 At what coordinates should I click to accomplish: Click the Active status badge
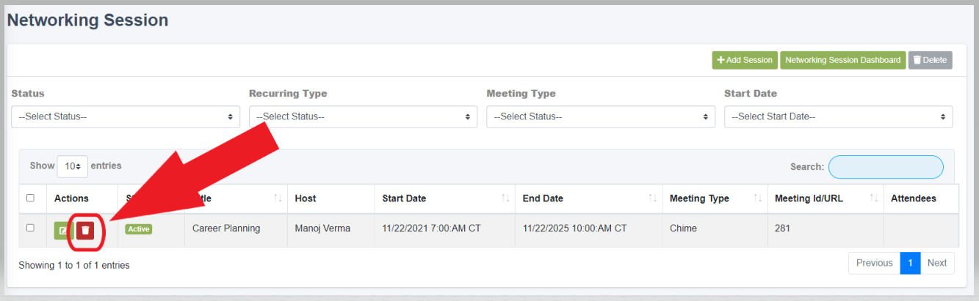[x=138, y=229]
